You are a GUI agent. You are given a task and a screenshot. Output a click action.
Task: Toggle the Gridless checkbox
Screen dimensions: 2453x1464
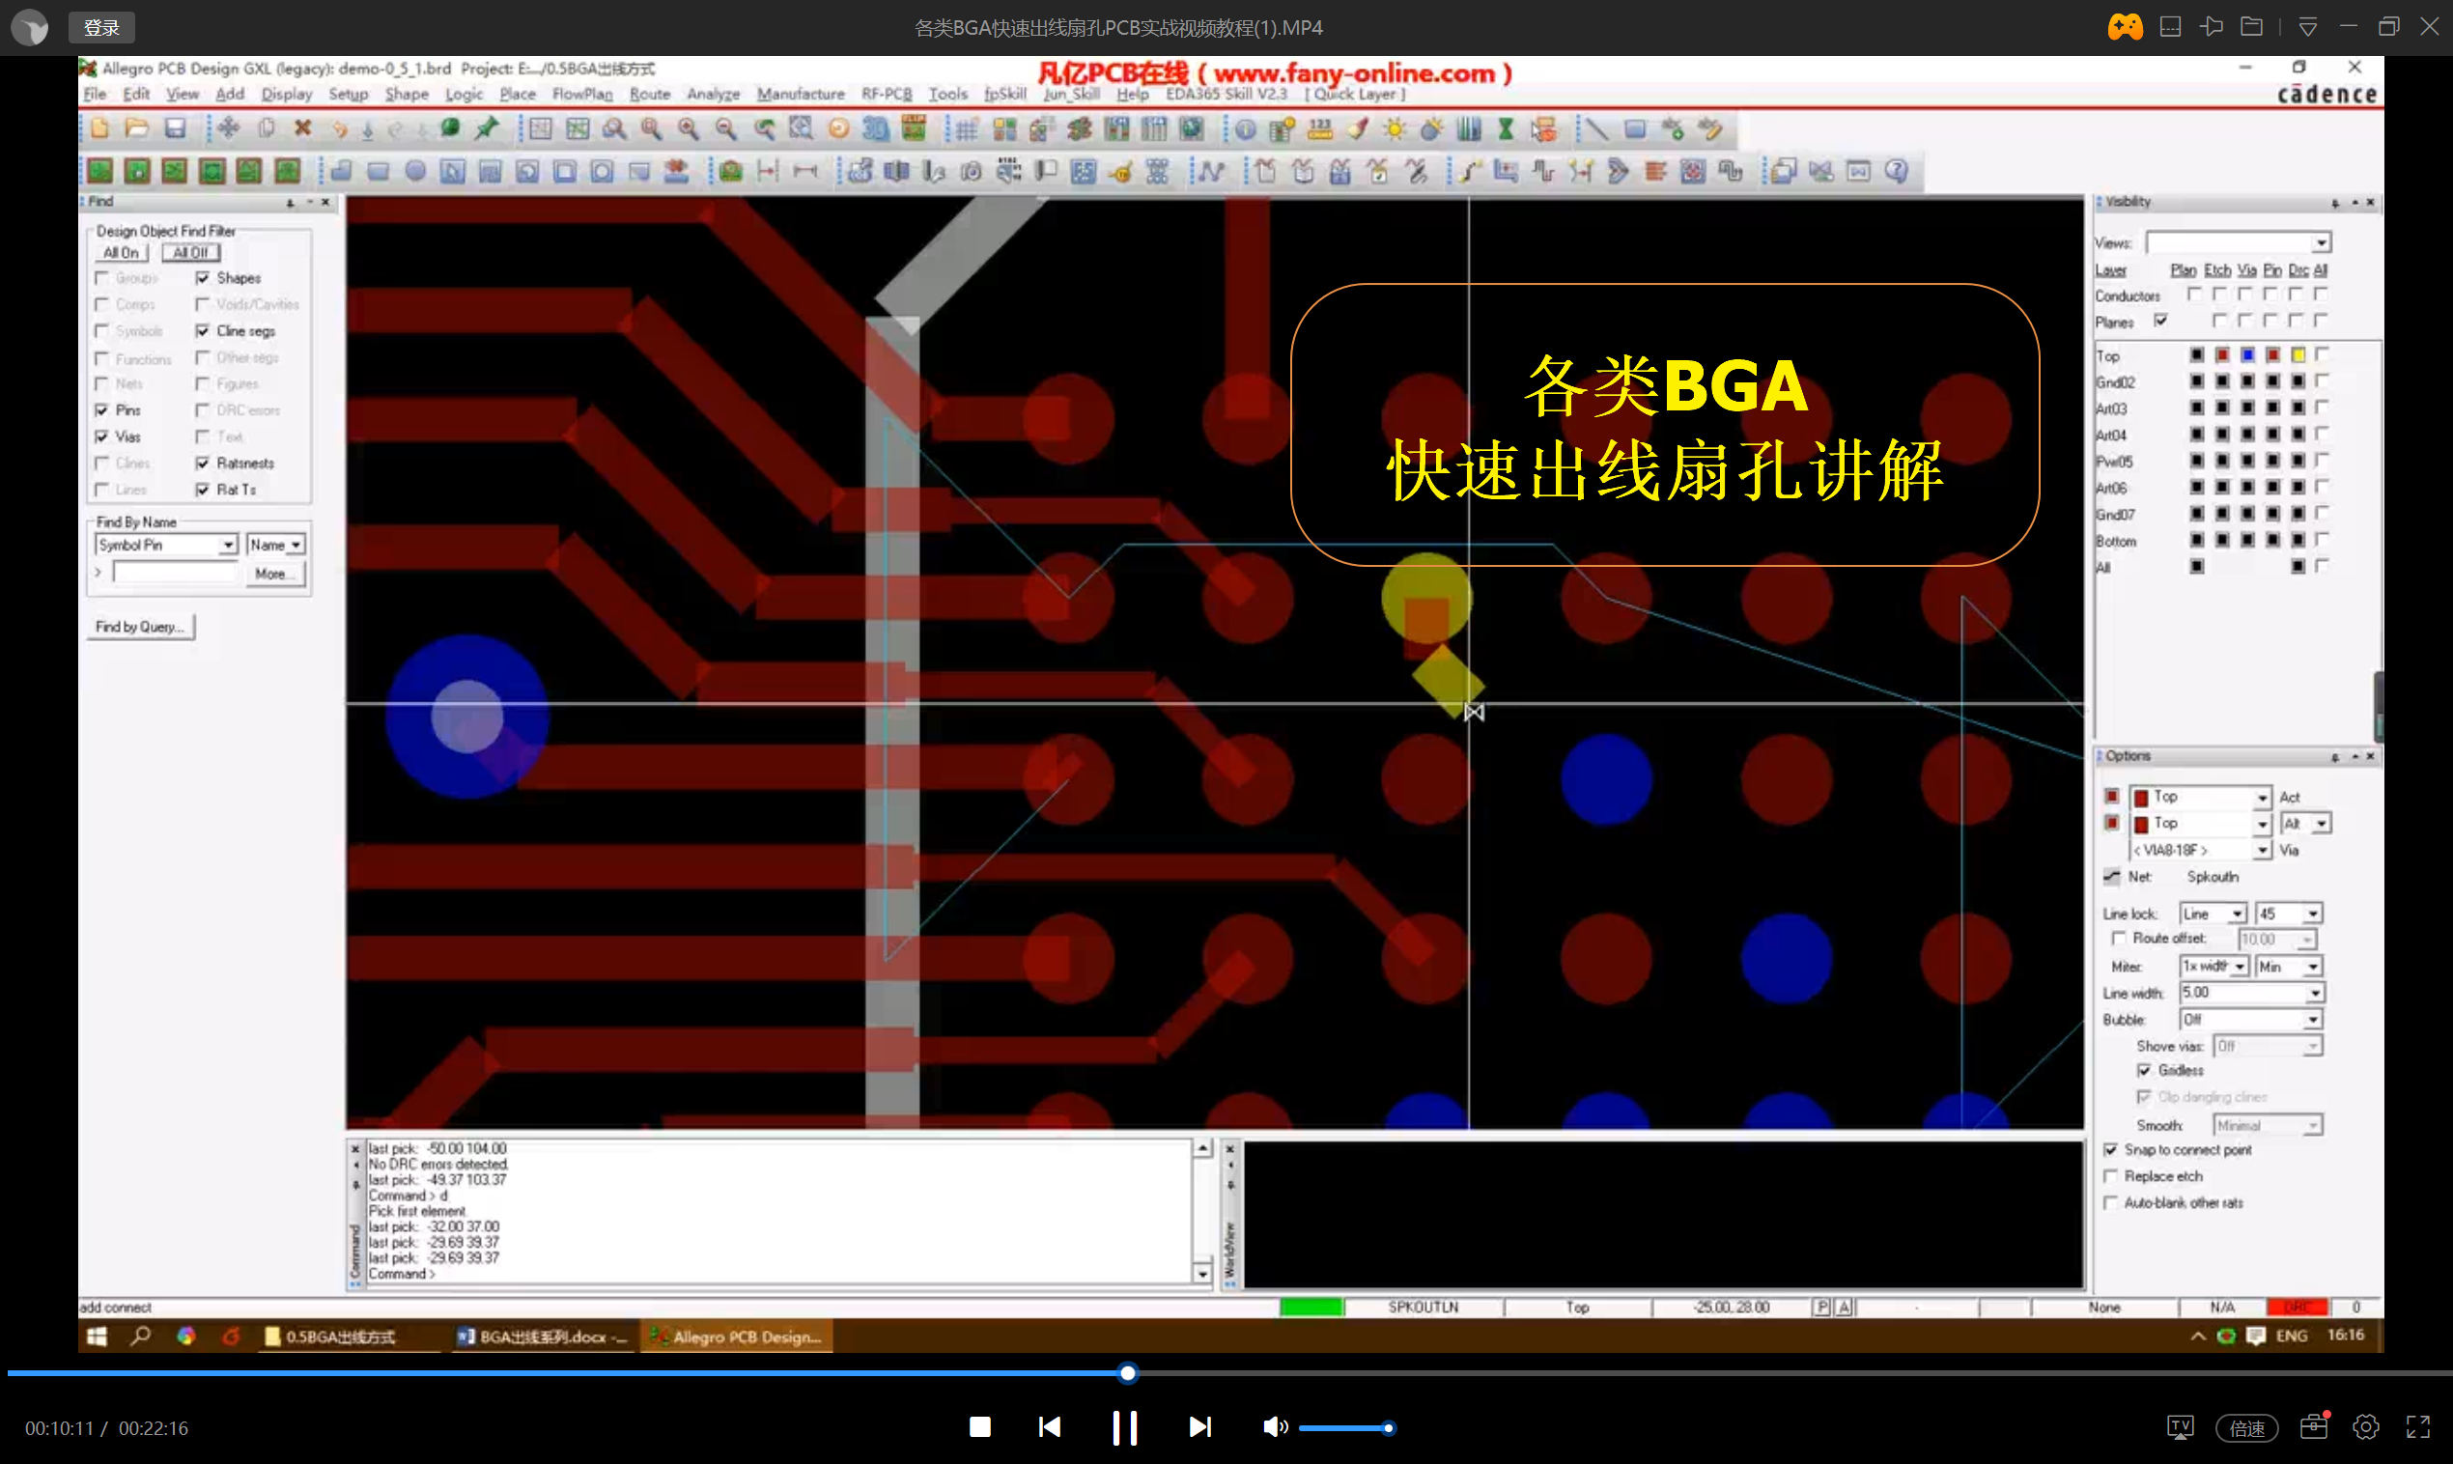click(2144, 1070)
